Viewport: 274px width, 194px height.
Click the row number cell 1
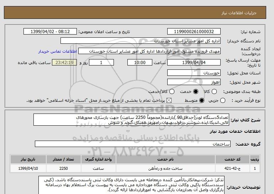(255, 168)
